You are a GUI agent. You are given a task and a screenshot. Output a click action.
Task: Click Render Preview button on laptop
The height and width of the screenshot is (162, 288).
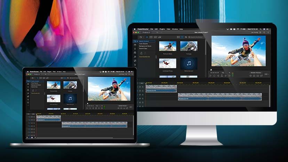click(x=122, y=106)
